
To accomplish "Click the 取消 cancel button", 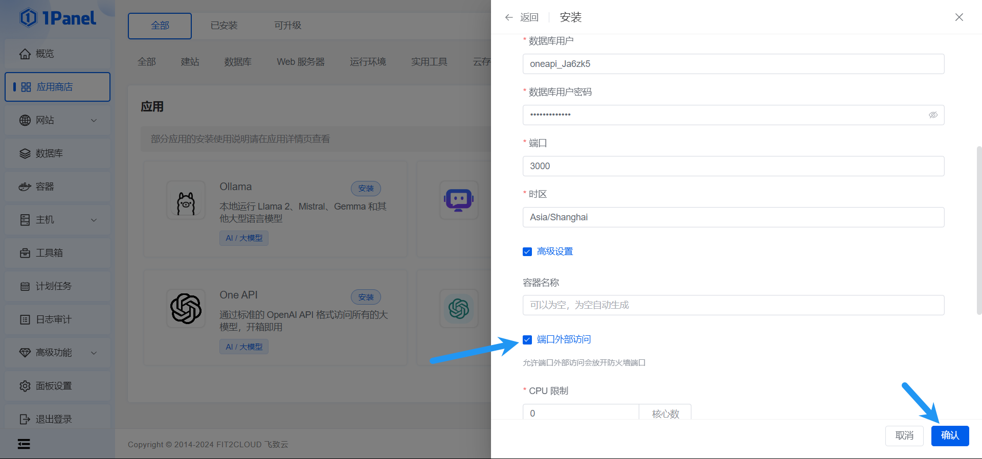I will (904, 435).
